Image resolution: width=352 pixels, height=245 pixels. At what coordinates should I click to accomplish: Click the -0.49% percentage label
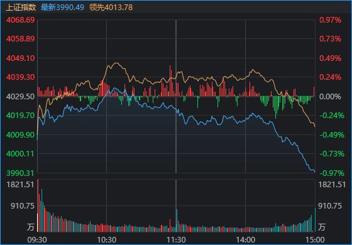click(x=332, y=135)
